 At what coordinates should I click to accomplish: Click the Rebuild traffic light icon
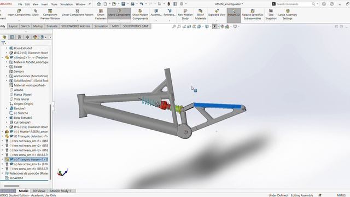[168, 4]
